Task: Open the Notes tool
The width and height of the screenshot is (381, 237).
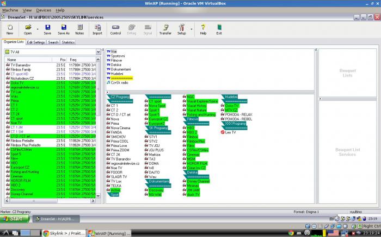Action: pyautogui.click(x=79, y=29)
